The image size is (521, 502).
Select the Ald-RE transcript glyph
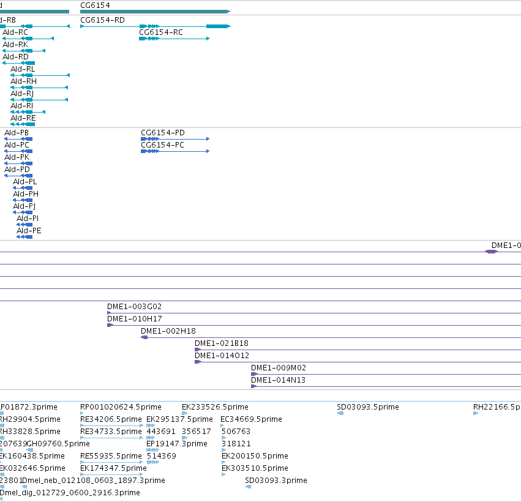click(x=23, y=124)
